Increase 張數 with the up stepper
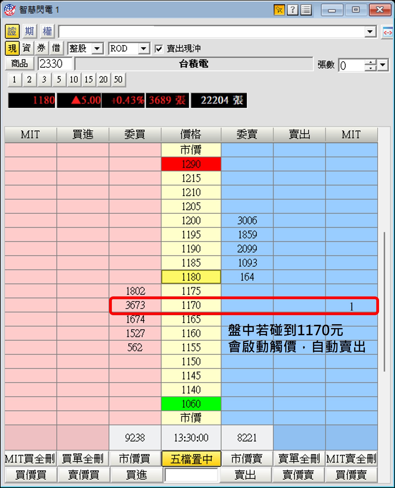395x488 pixels. click(371, 62)
